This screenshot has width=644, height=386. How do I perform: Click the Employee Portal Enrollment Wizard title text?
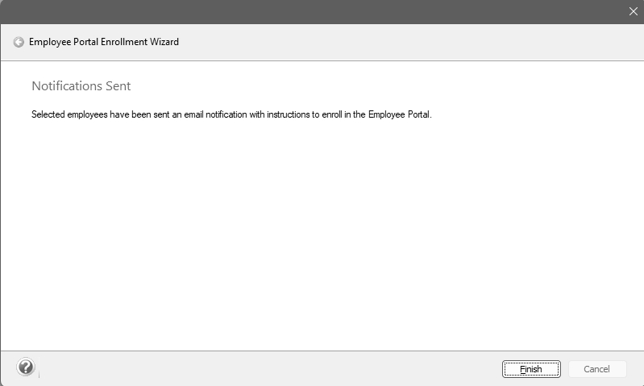click(x=104, y=42)
